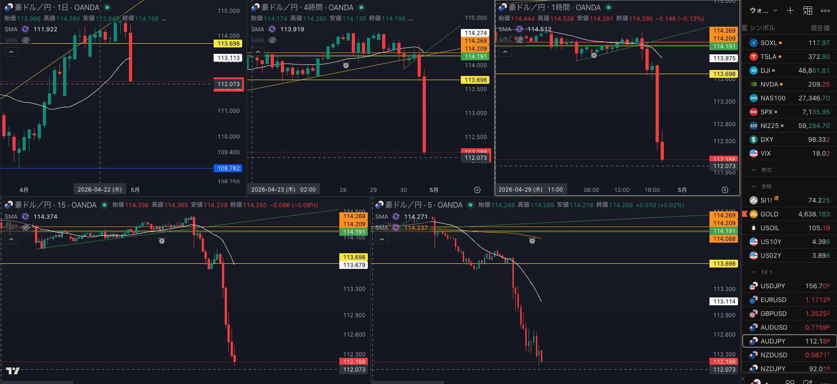Click the 113.698 yellow price label on daily chart
This screenshot has width=837, height=384.
pos(228,44)
